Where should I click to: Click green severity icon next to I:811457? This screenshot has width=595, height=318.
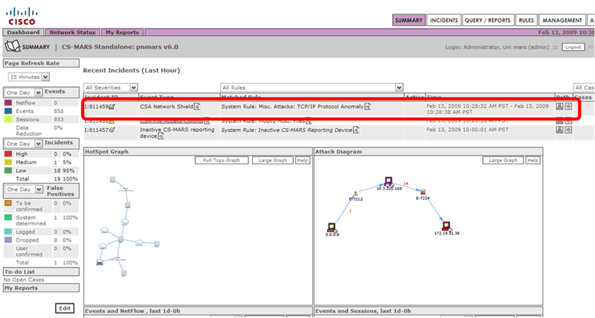coord(111,130)
